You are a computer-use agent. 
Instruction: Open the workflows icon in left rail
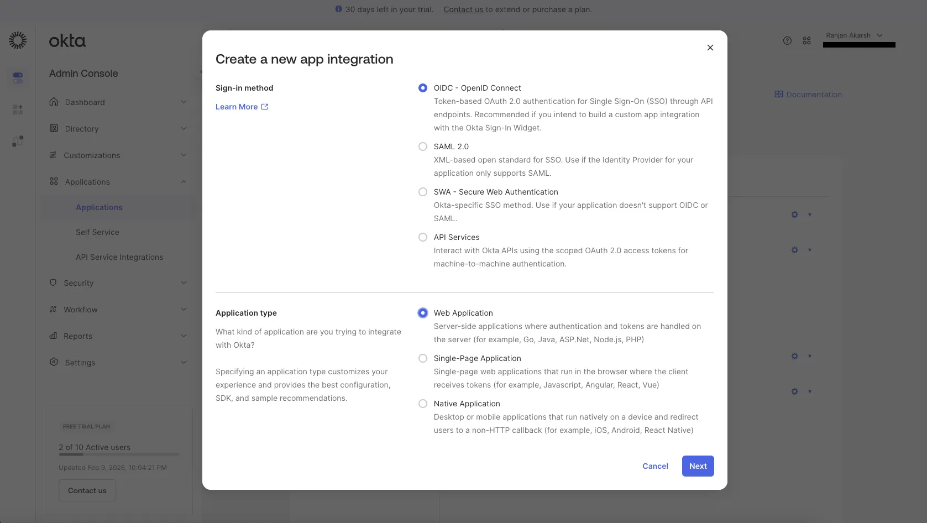click(18, 142)
